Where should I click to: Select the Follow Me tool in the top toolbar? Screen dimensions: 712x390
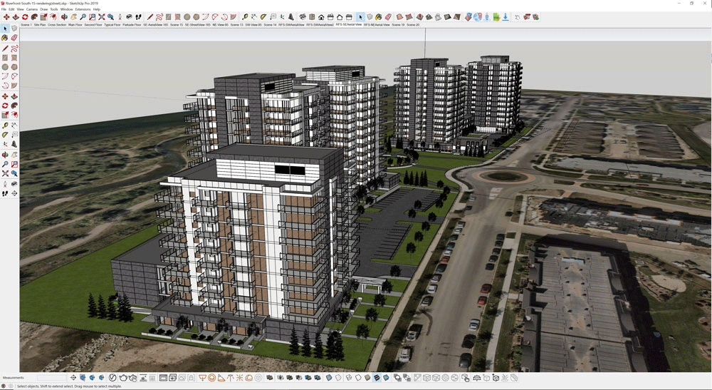pyautogui.click(x=34, y=17)
